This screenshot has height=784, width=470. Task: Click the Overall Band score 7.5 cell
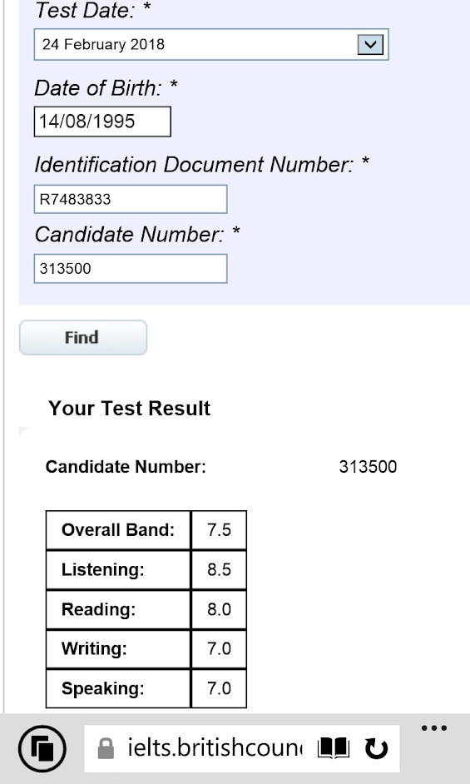tap(219, 530)
